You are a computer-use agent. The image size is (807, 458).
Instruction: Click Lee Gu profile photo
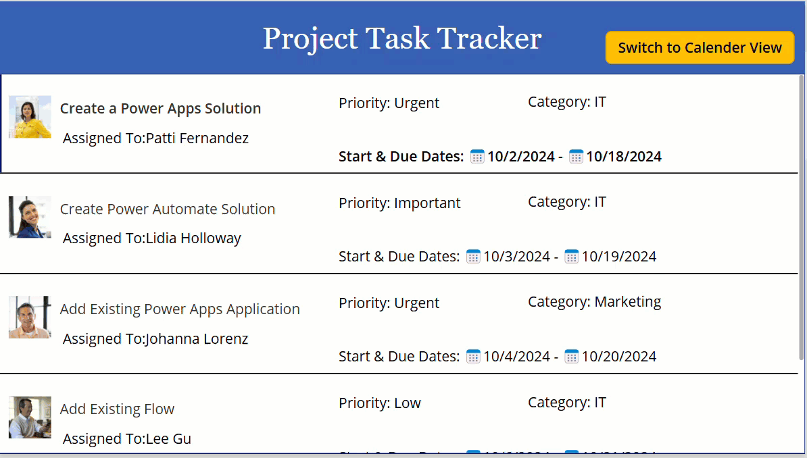click(x=30, y=417)
